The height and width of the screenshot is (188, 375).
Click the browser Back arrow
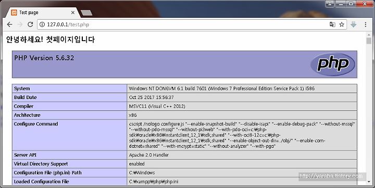9,24
